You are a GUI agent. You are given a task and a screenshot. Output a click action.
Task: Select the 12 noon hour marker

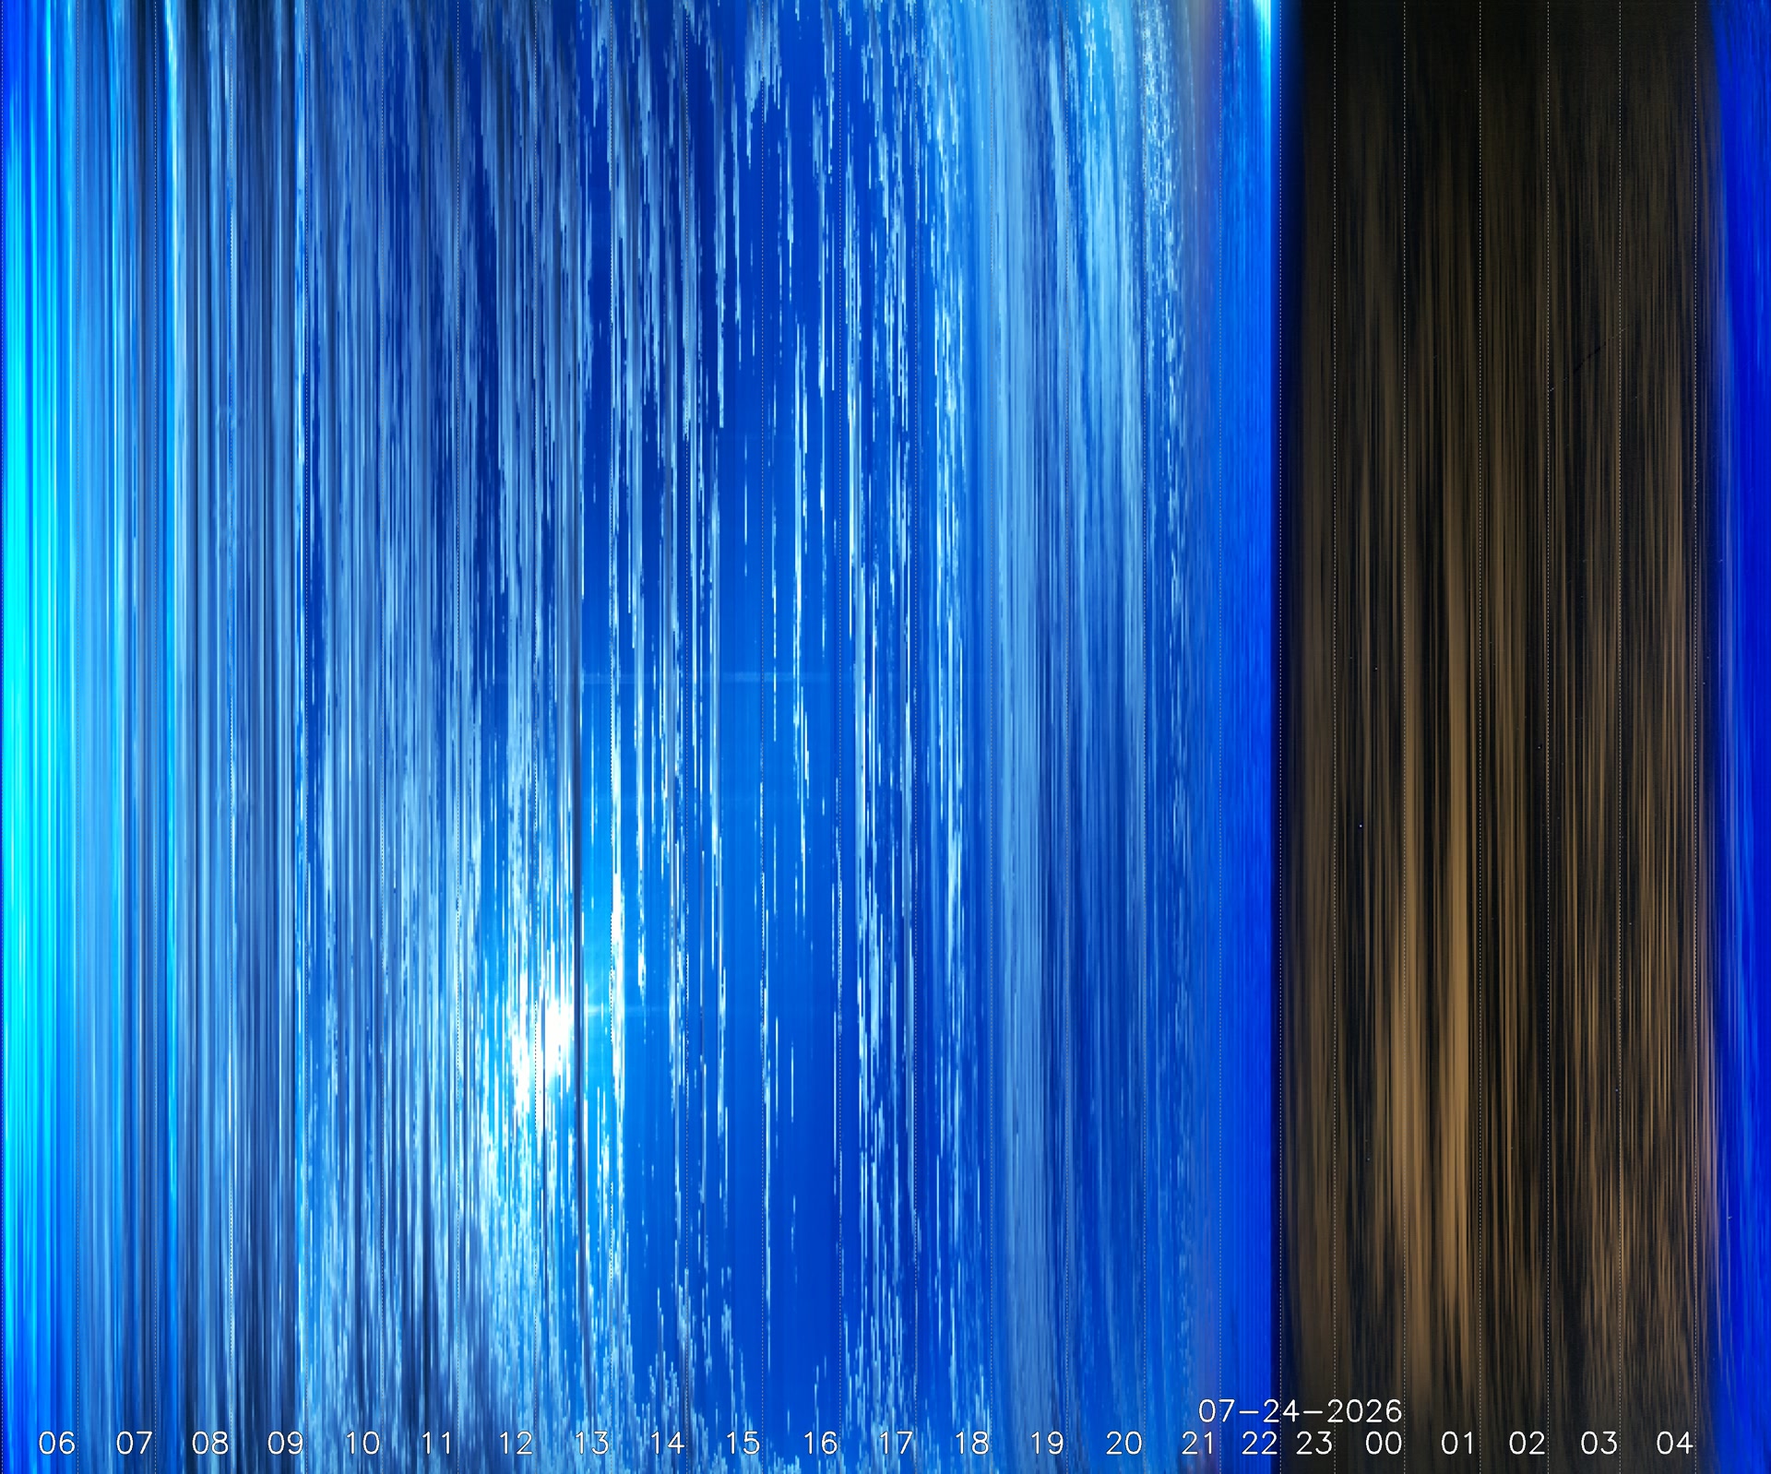516,1443
